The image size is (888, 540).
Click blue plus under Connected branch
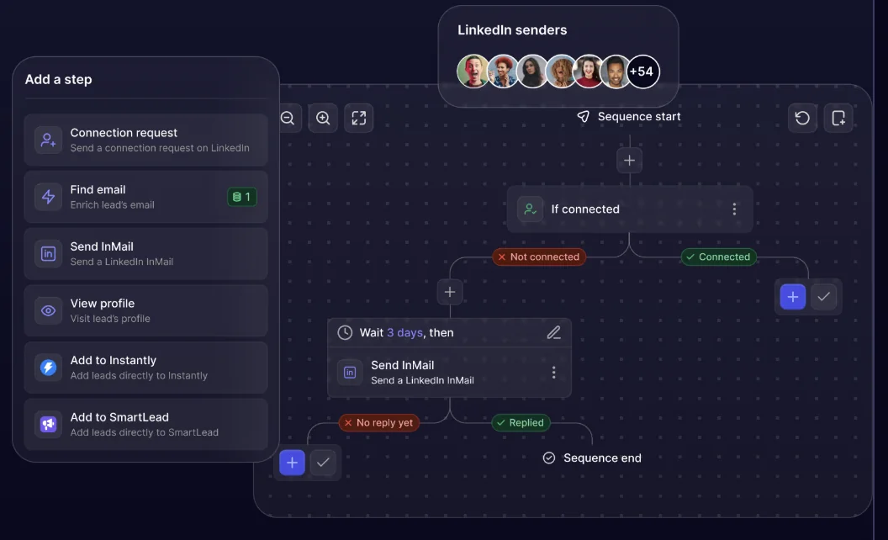tap(793, 297)
